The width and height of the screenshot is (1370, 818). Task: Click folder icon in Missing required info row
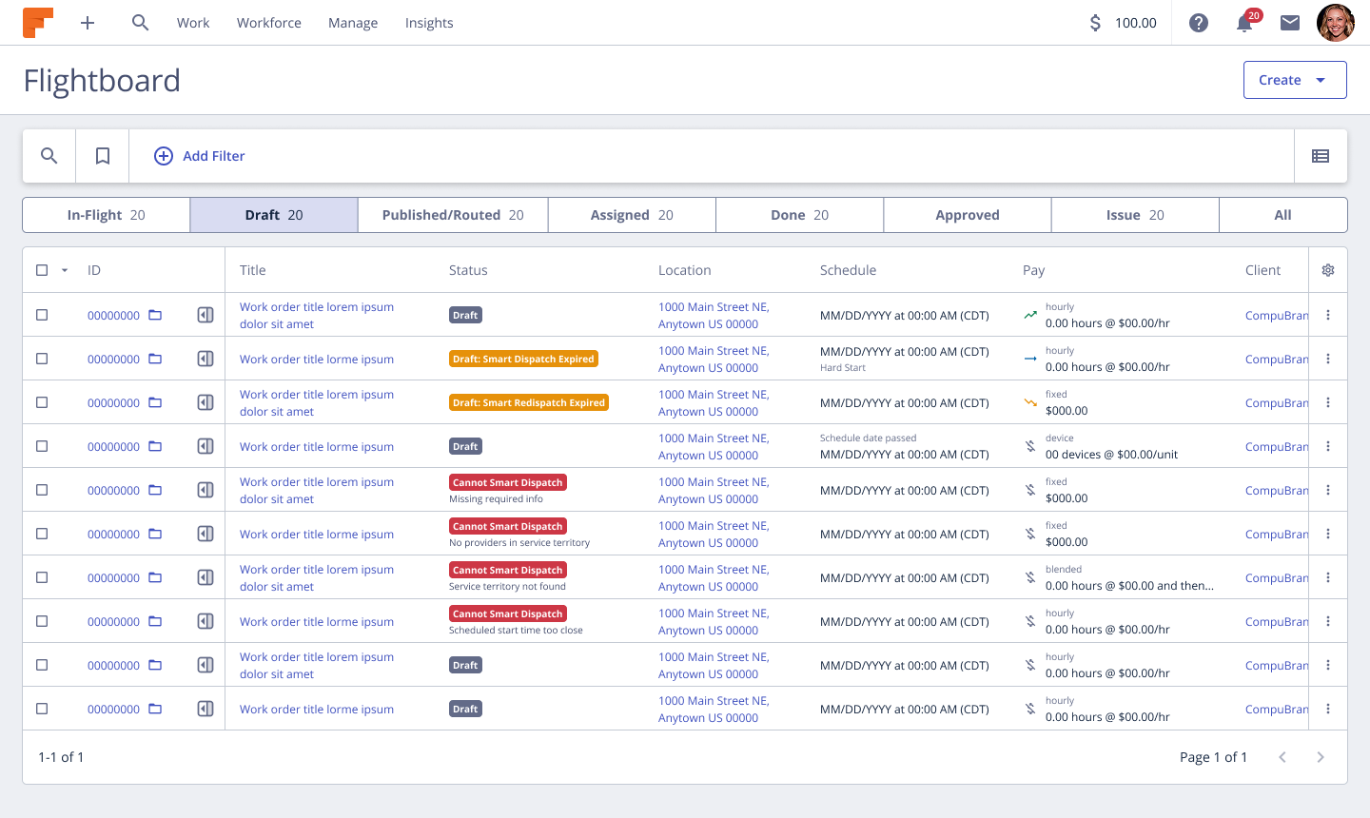pyautogui.click(x=155, y=490)
